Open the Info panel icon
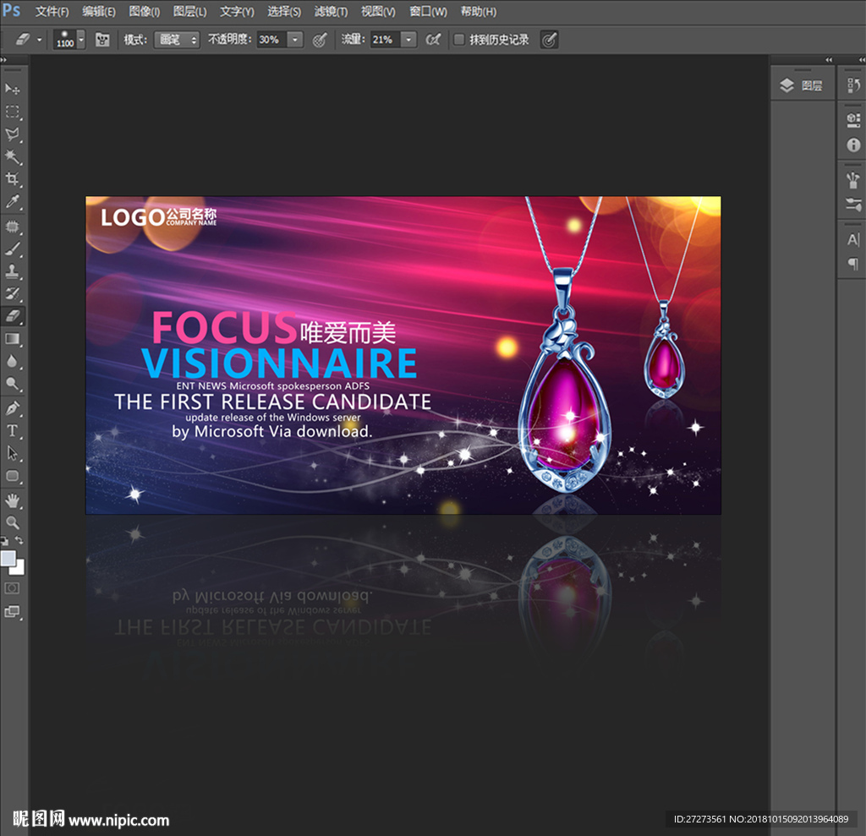 pos(853,145)
